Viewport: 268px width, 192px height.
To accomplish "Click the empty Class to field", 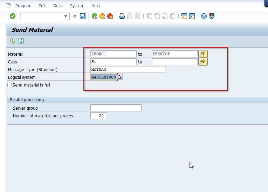I will click(x=175, y=62).
